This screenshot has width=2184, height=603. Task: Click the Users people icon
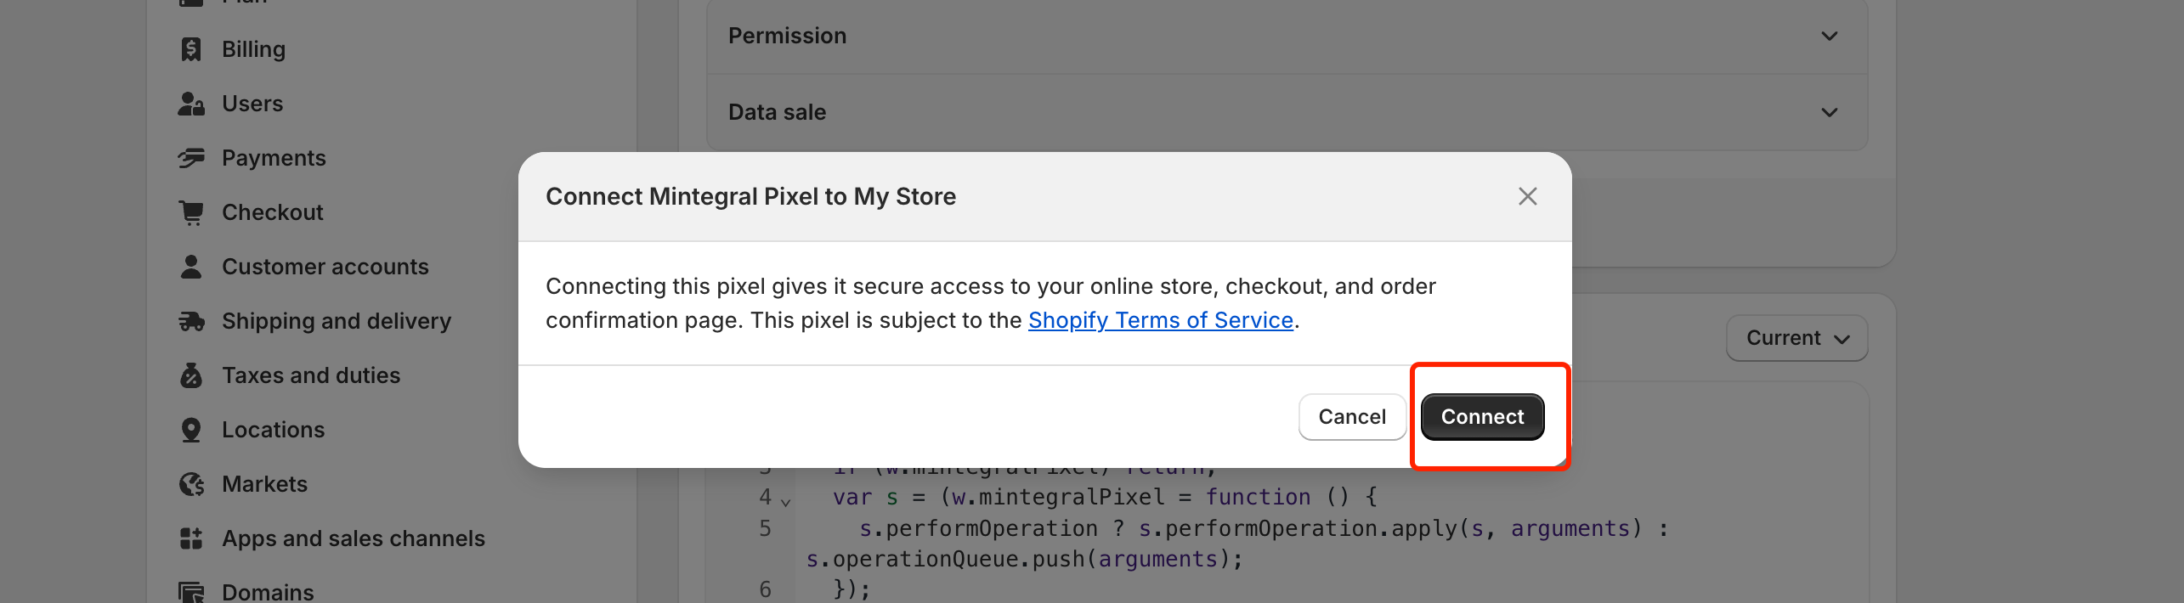pos(191,104)
